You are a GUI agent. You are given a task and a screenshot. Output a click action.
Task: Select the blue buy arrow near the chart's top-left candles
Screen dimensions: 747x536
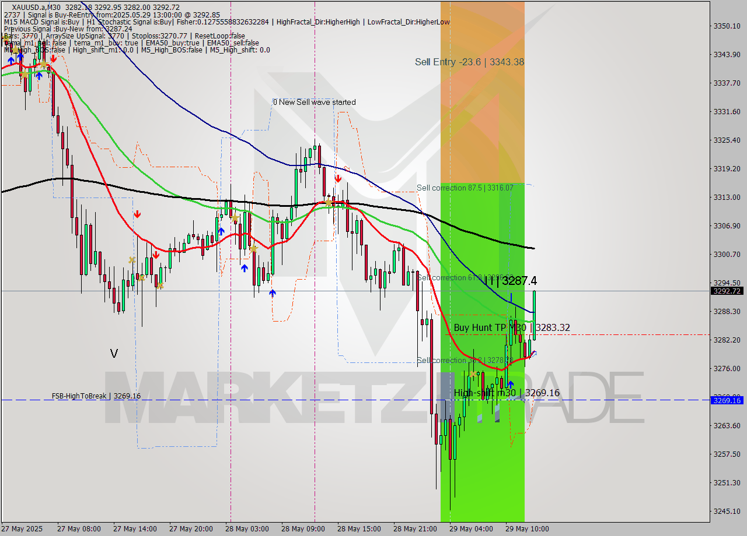click(x=11, y=61)
